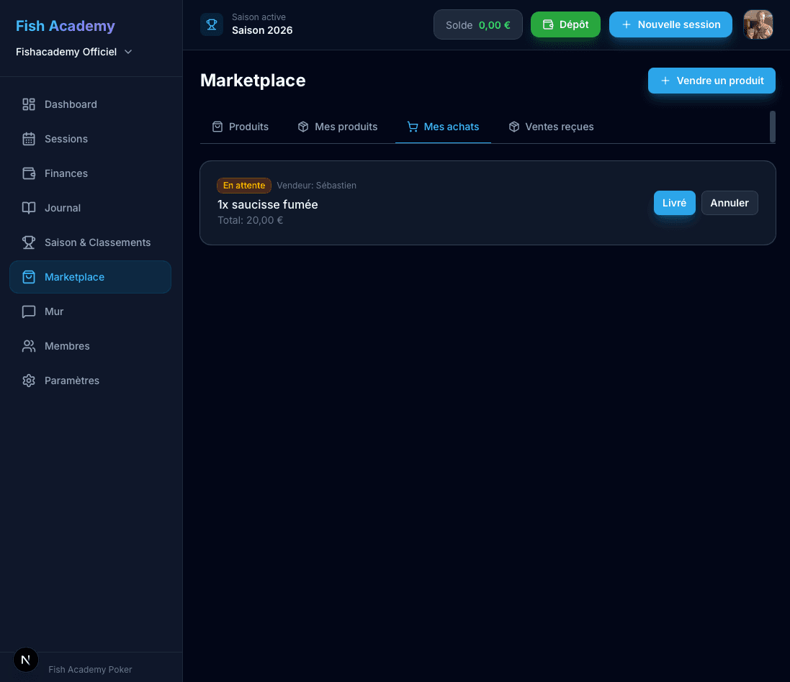Click the Saison active trophy badge
790x682 pixels.
pyautogui.click(x=212, y=24)
